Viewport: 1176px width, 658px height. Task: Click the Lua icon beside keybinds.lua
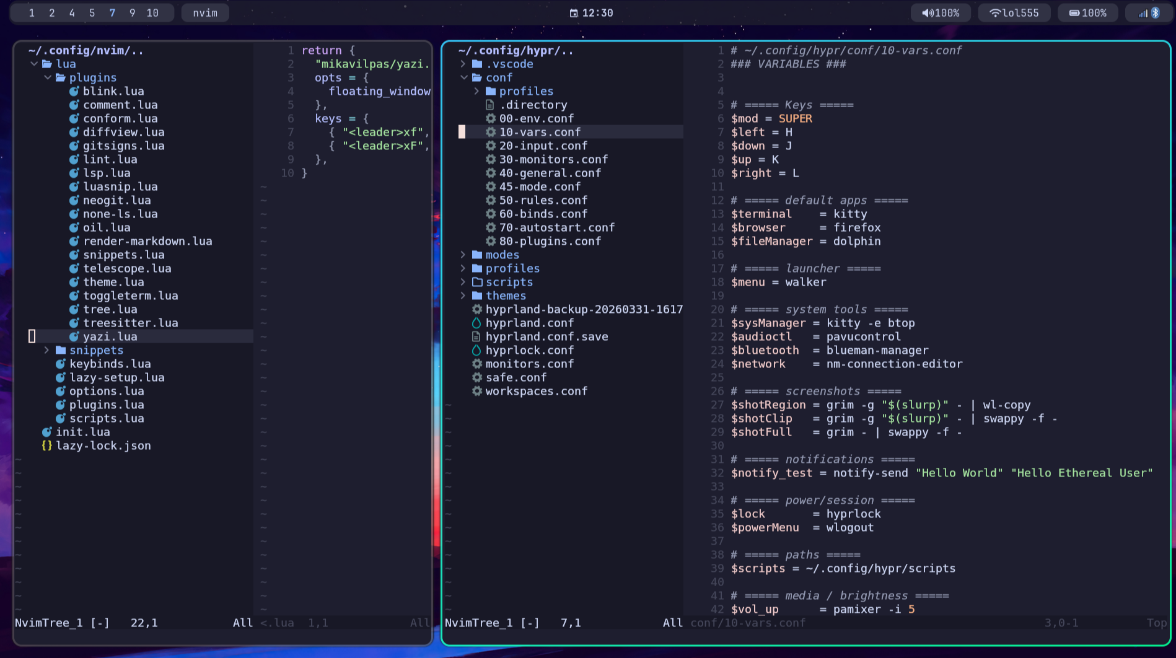tap(60, 364)
